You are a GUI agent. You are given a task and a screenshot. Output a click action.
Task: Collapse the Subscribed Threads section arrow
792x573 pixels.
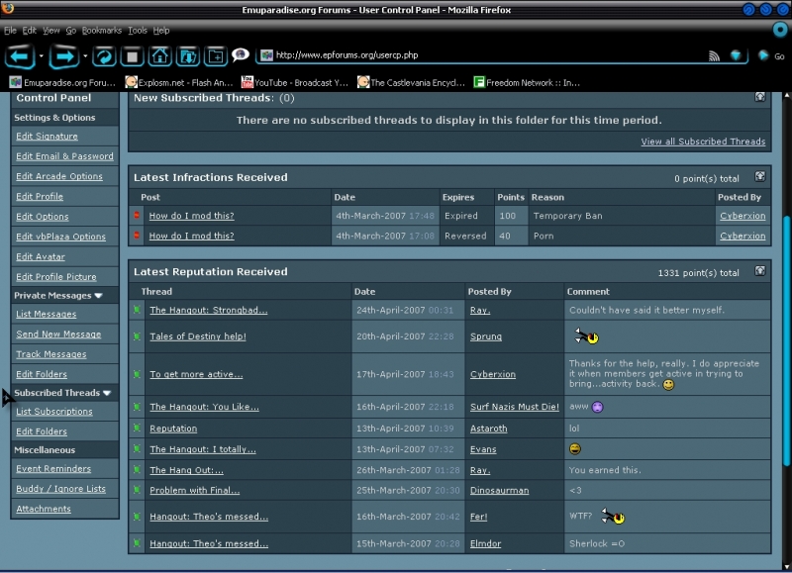[x=107, y=393]
